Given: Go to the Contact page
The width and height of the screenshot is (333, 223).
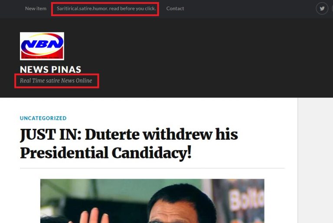Looking at the screenshot, I should click(x=175, y=9).
